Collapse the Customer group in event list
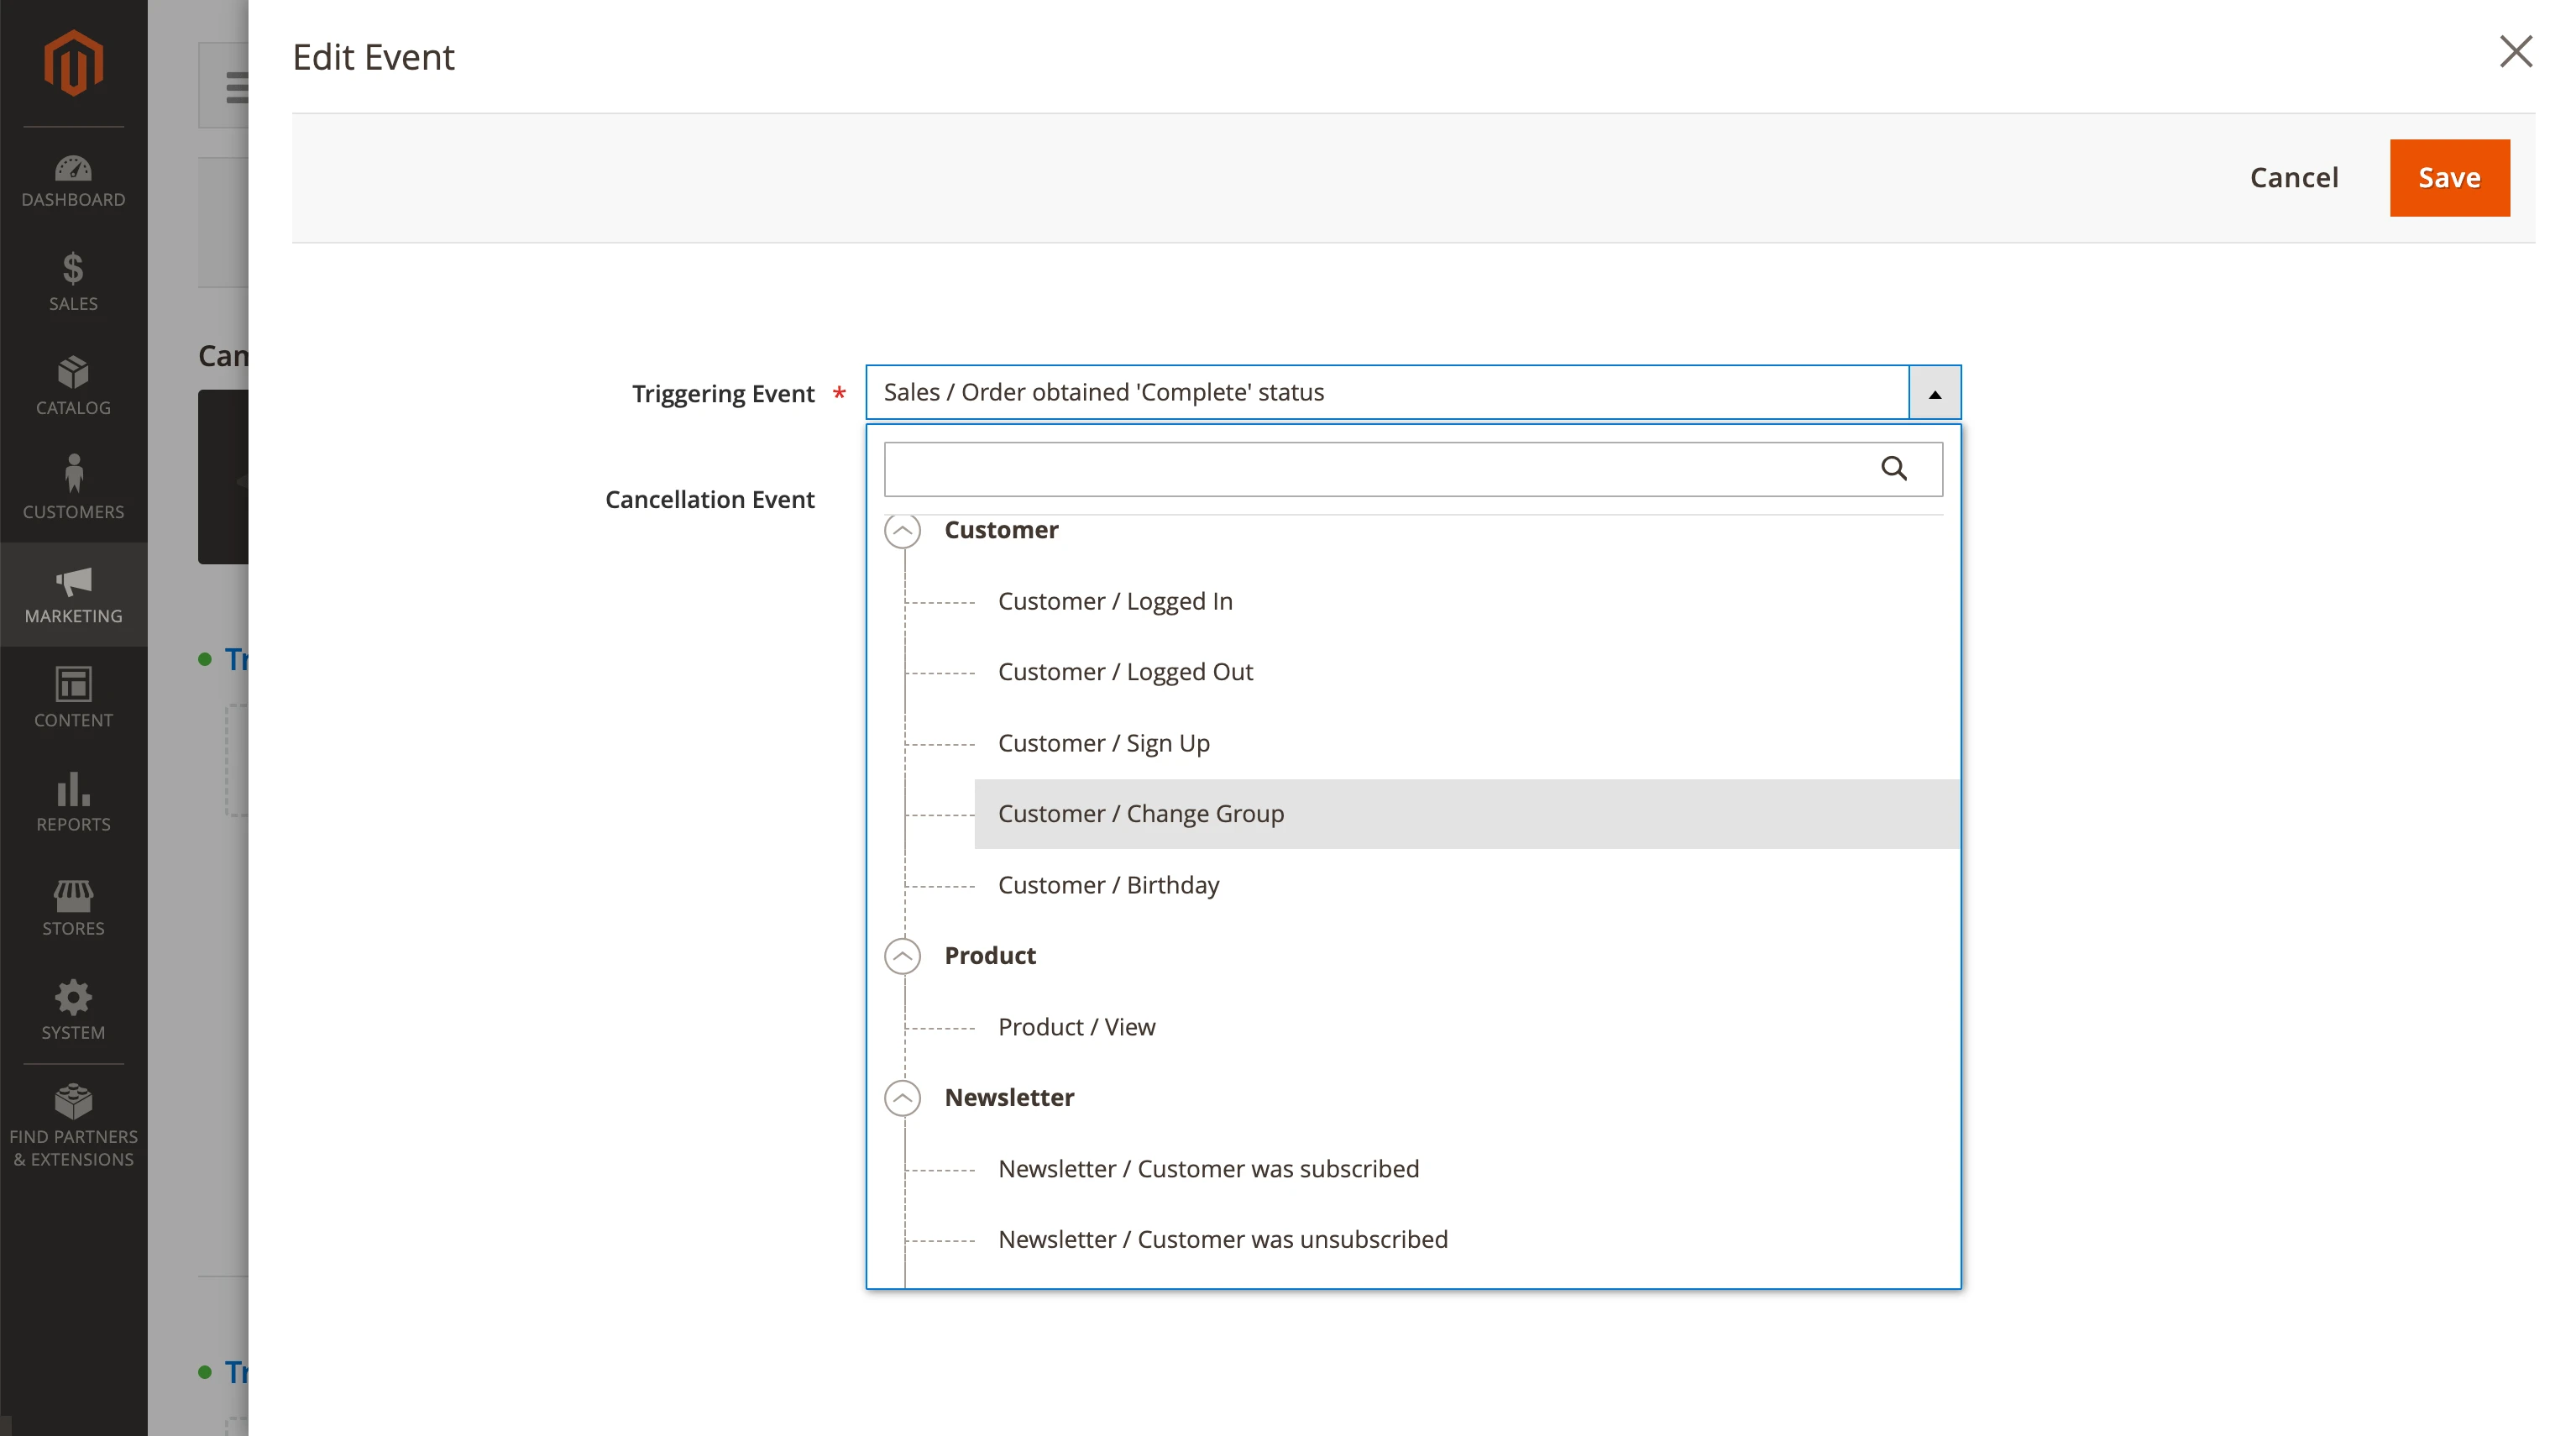2576x1436 pixels. click(902, 531)
